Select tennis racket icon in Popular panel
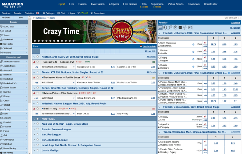This screenshot has height=154, width=242. (170, 28)
